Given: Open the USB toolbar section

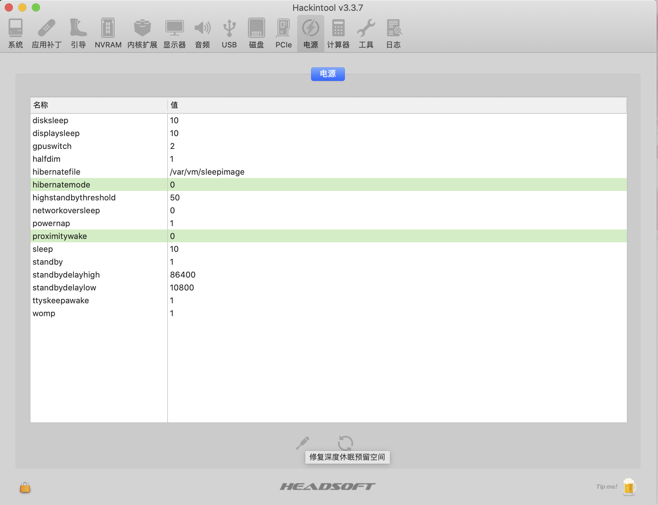Looking at the screenshot, I should point(229,34).
